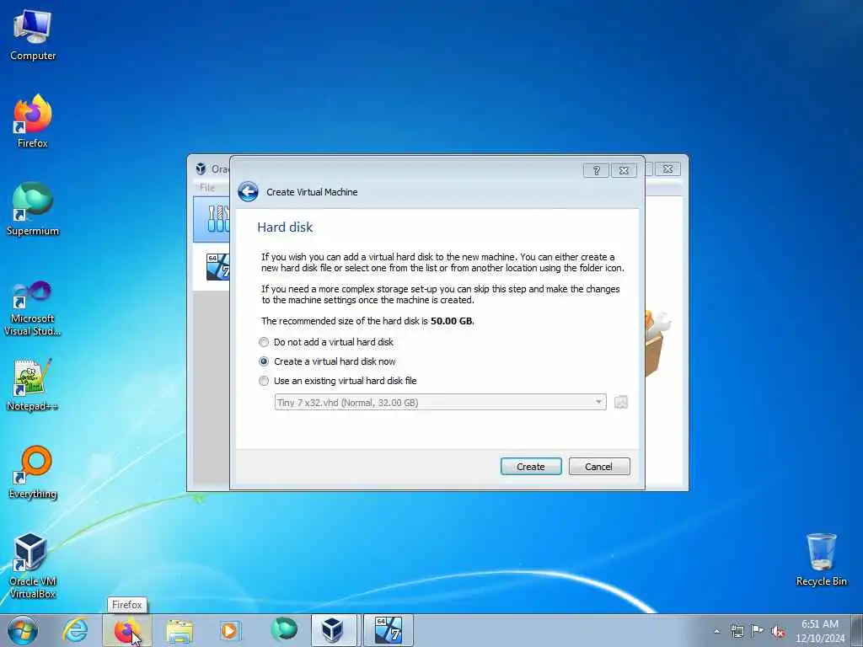The width and height of the screenshot is (863, 647).
Task: Click the Firefox taskbar icon
Action: coord(126,630)
